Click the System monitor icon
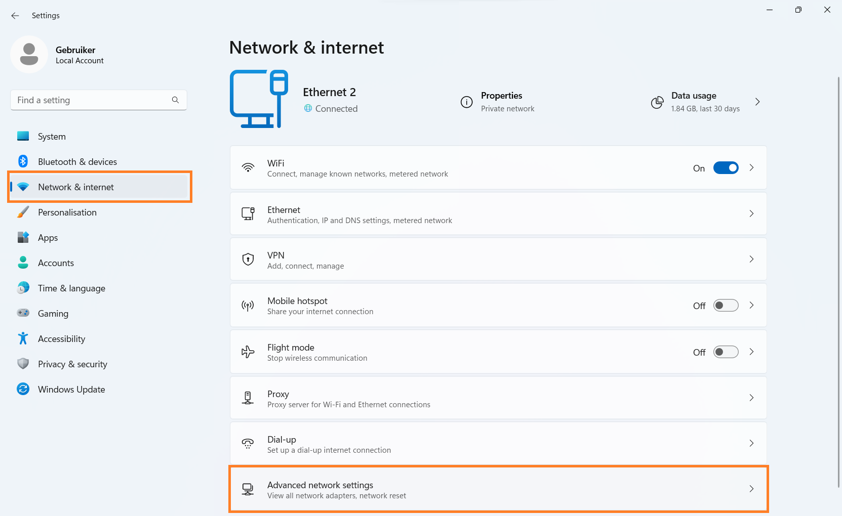 pos(23,136)
